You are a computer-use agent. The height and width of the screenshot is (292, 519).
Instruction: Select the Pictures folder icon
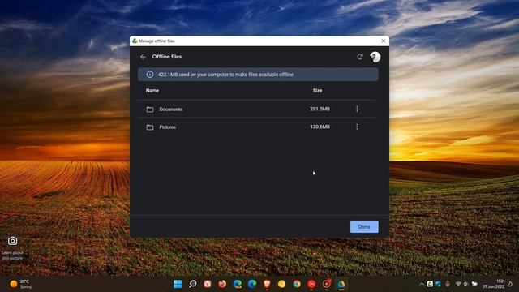pos(150,127)
